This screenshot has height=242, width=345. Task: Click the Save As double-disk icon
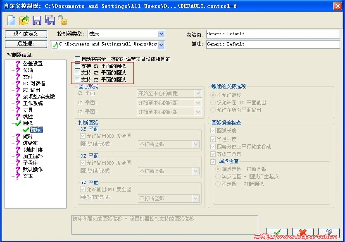coord(50,20)
